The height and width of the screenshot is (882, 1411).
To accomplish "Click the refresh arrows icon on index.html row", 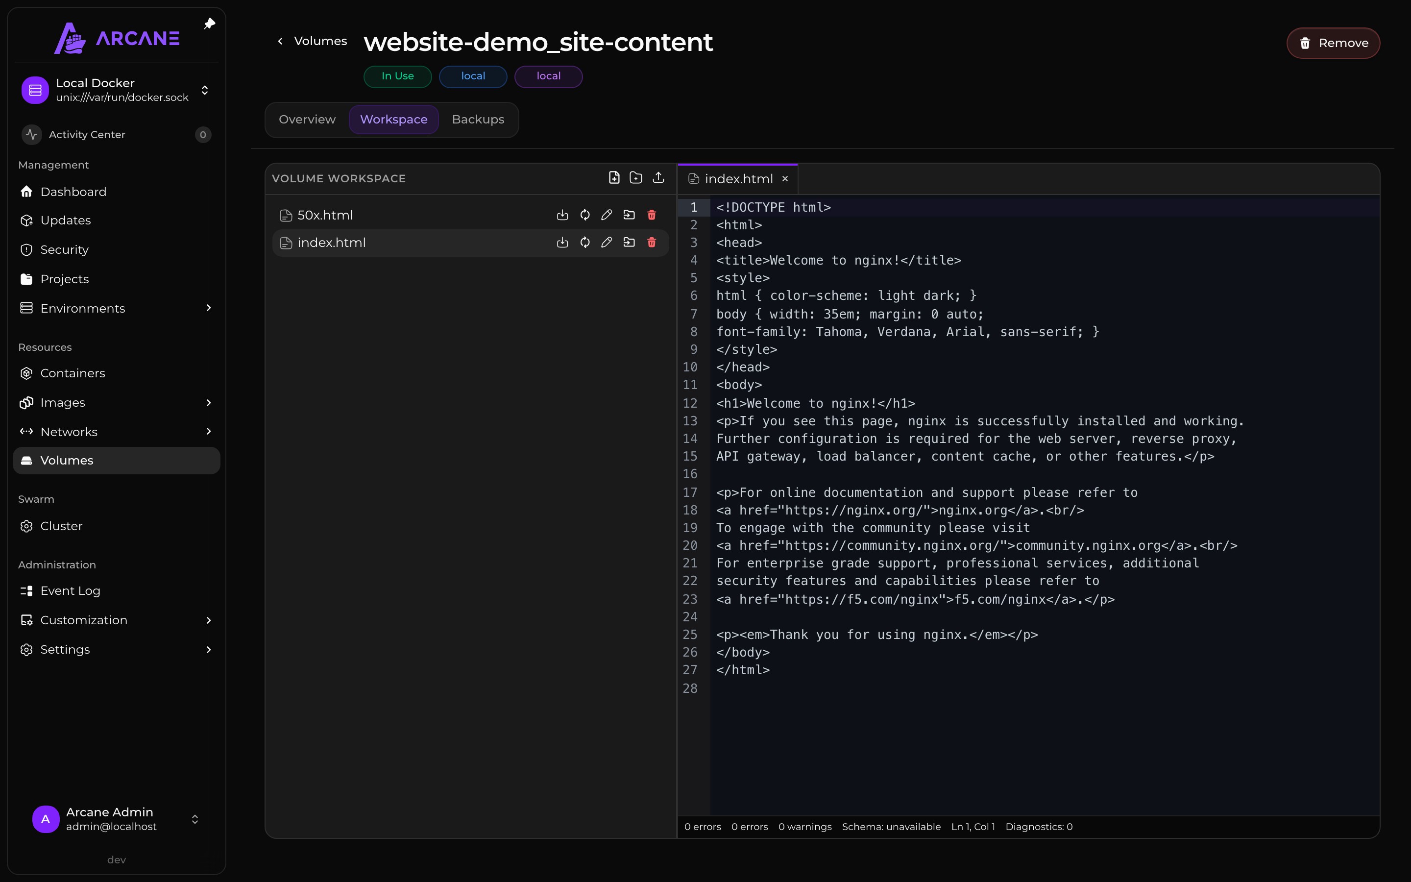I will coord(585,243).
